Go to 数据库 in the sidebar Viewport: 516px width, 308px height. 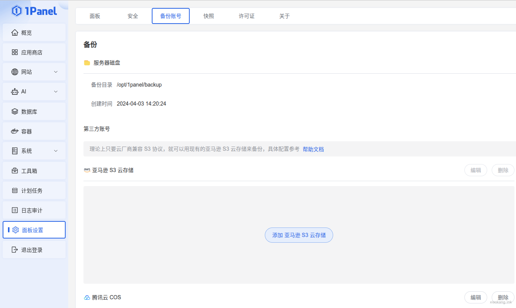[34, 112]
